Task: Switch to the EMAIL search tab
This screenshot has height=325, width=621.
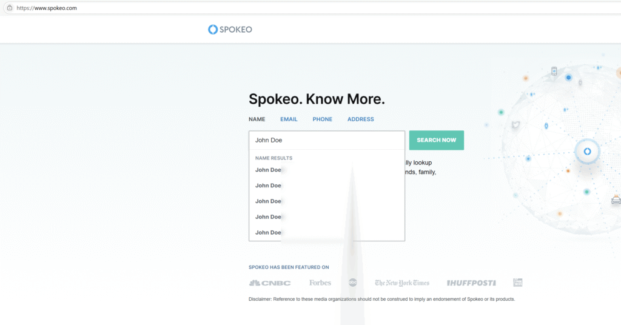Action: coord(289,119)
